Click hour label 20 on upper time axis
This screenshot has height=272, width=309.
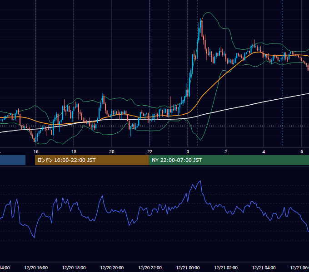(112, 152)
